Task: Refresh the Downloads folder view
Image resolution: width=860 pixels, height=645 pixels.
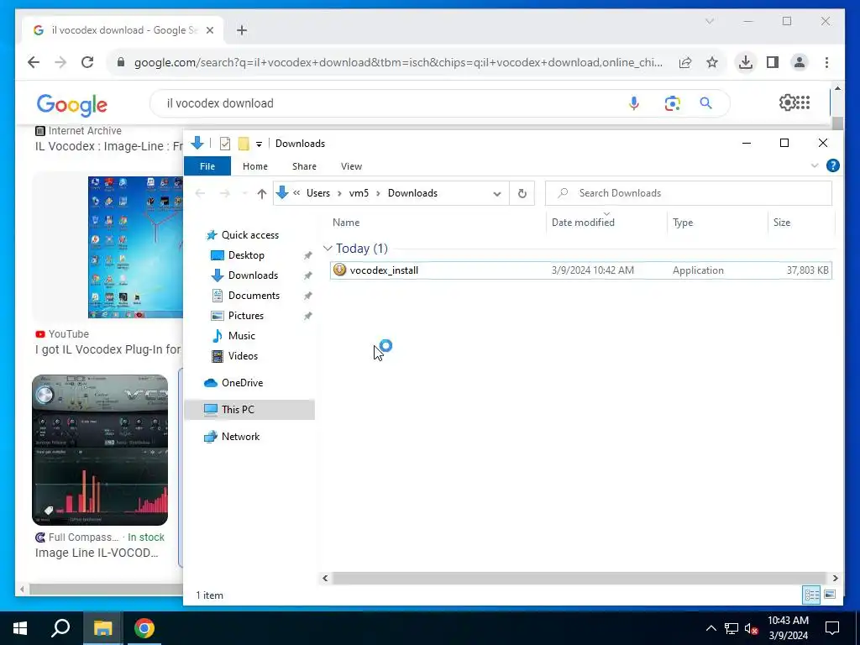Action: point(522,194)
